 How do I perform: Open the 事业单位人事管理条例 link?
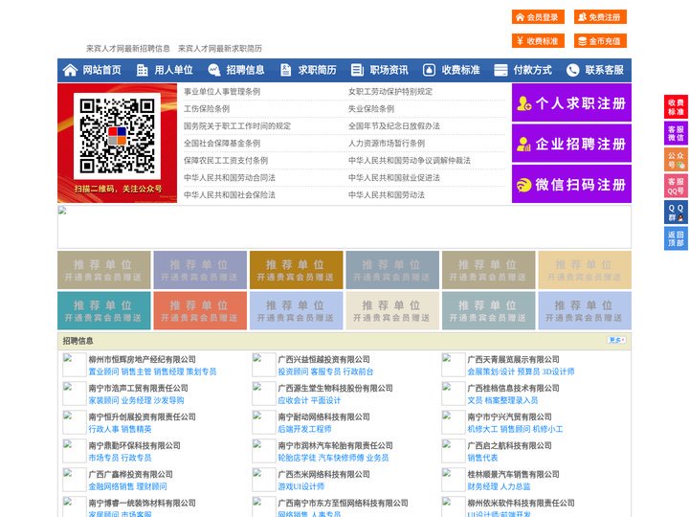[222, 92]
